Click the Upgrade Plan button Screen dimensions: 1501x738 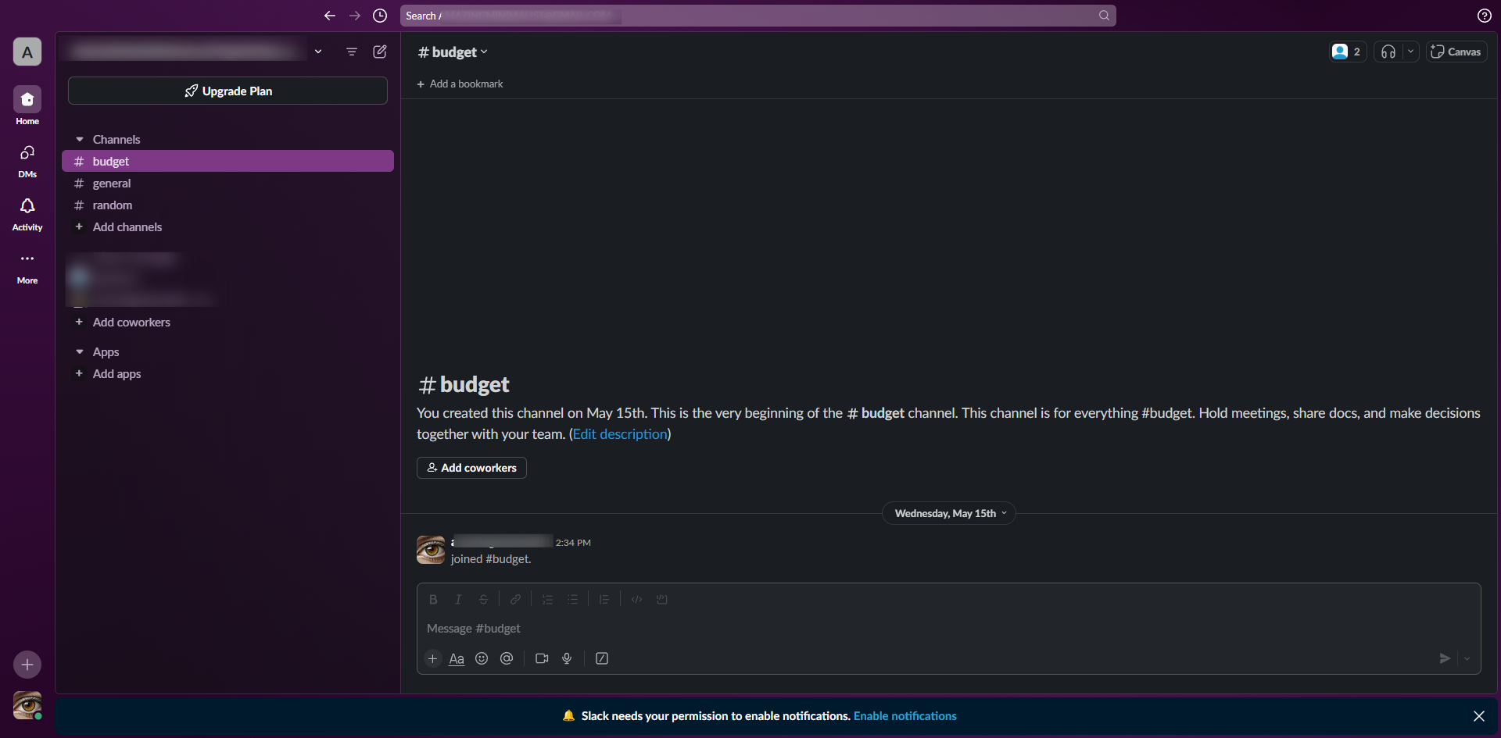[227, 91]
